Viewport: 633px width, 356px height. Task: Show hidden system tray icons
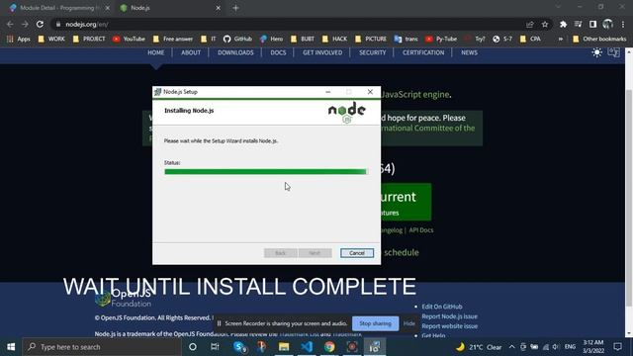(512, 347)
